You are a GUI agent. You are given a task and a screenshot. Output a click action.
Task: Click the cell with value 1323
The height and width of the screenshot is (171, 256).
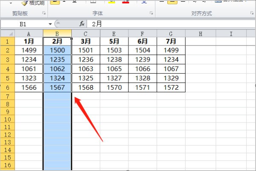[x=29, y=78]
